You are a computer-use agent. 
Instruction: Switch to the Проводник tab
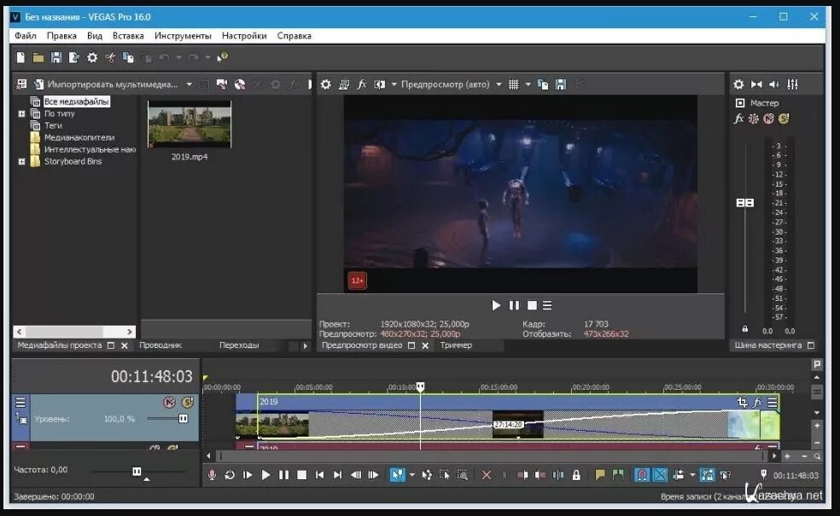[160, 345]
